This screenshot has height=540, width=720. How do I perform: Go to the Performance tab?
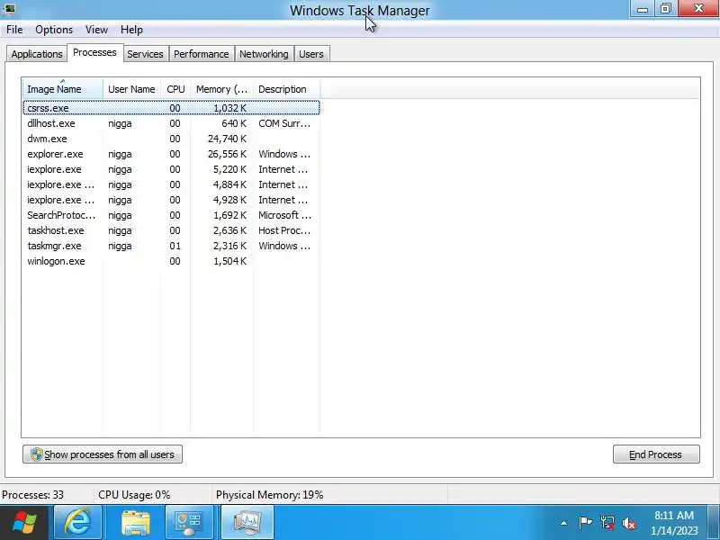click(201, 54)
